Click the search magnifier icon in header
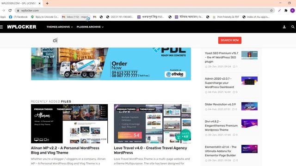Viewport: 296px width, 166px height. pyautogui.click(x=293, y=27)
